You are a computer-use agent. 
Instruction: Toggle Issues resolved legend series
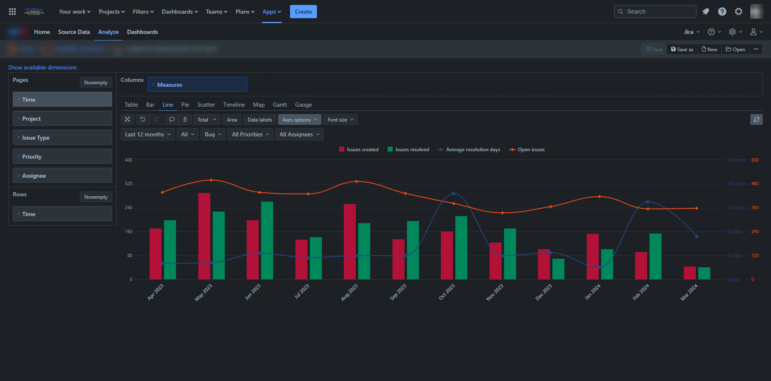408,150
